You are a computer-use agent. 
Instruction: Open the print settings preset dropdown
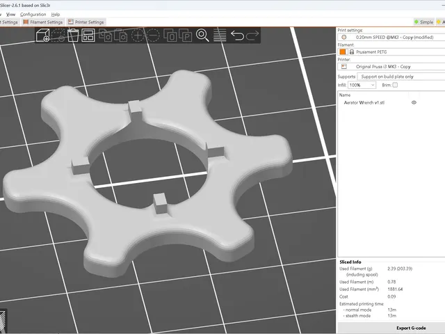pos(391,37)
